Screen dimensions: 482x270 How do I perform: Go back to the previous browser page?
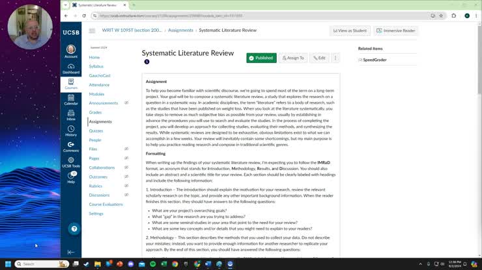[x=66, y=16]
